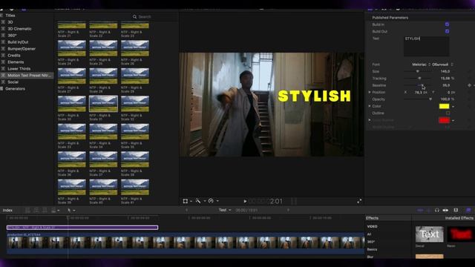Click the overwrite clip edit icon
The image size is (475, 267).
click(53, 211)
